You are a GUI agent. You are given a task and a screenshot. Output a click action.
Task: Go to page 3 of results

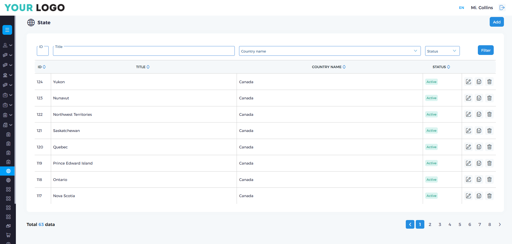click(440, 224)
